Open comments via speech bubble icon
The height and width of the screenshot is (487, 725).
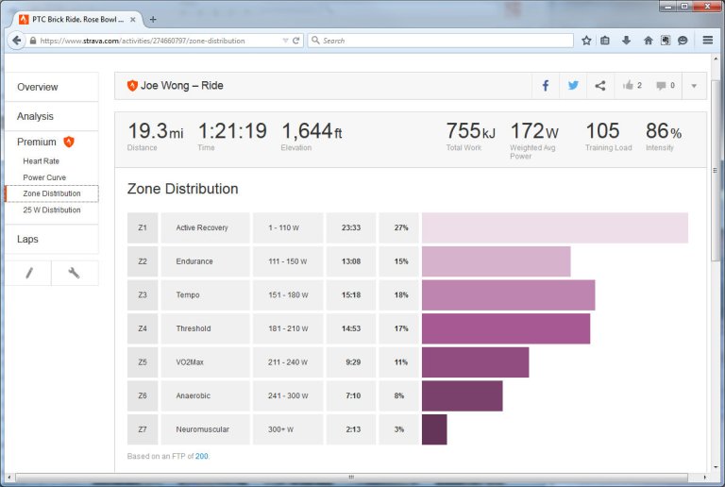[x=661, y=86]
